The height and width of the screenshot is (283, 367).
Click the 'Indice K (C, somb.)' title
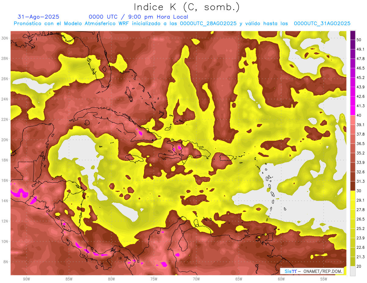187,7
